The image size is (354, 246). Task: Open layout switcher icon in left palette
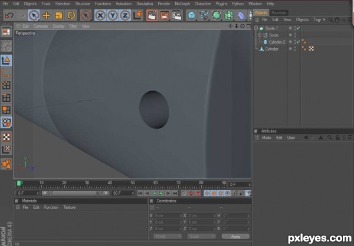(6, 32)
